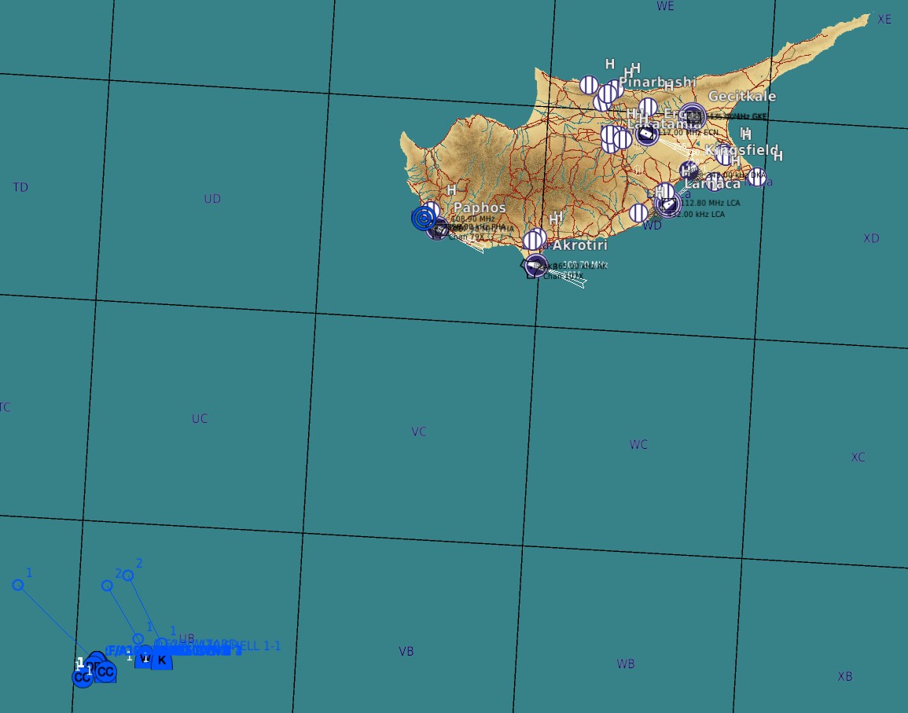This screenshot has width=908, height=713.
Task: Select the blue K unit icon
Action: click(x=162, y=660)
